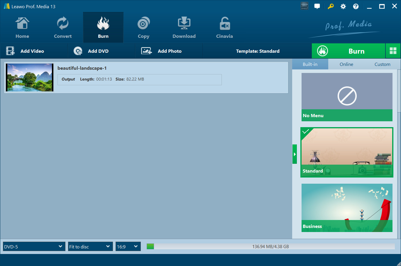Image resolution: width=401 pixels, height=266 pixels.
Task: Open the Cinavia removal module
Action: (224, 28)
